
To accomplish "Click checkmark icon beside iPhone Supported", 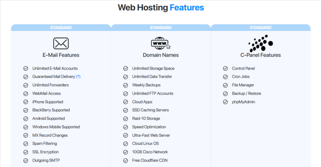I will click(26, 102).
